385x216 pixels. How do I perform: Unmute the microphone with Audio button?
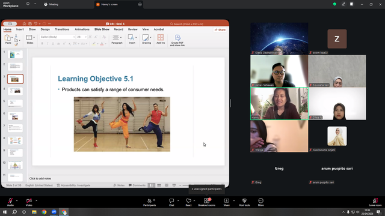pyautogui.click(x=10, y=202)
